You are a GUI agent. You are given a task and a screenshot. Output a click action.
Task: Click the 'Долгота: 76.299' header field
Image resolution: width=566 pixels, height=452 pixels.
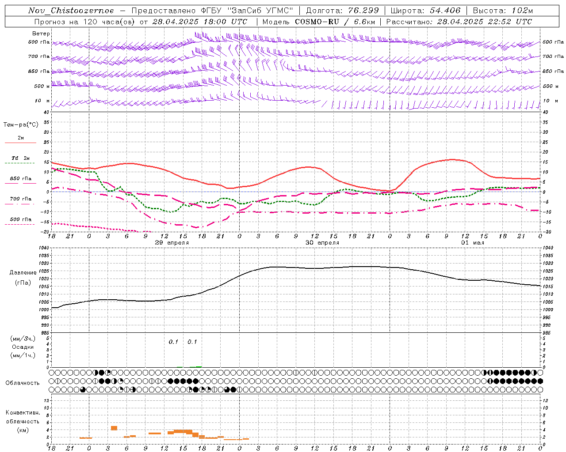[x=343, y=11]
